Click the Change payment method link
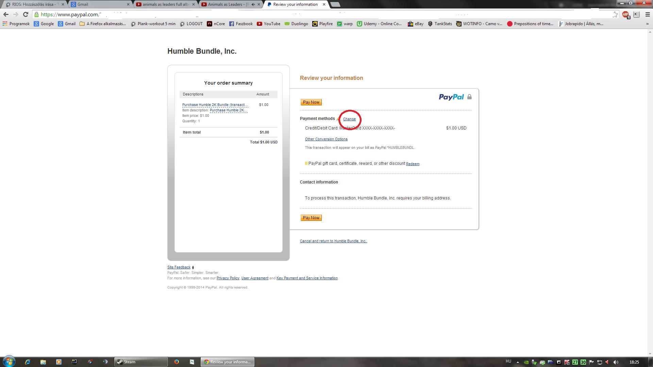Image resolution: width=653 pixels, height=367 pixels. coord(349,119)
